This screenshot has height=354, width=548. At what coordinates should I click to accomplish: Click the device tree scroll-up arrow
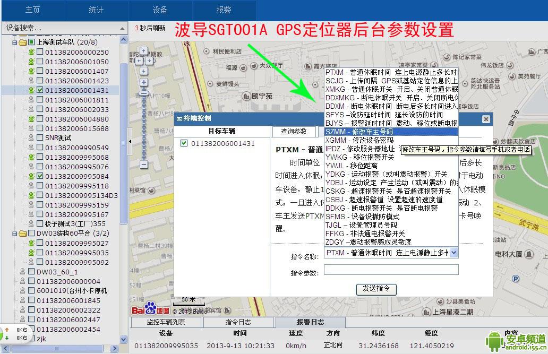point(124,40)
